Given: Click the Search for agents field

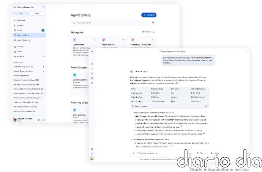Looking at the screenshot, I should click(114, 23).
